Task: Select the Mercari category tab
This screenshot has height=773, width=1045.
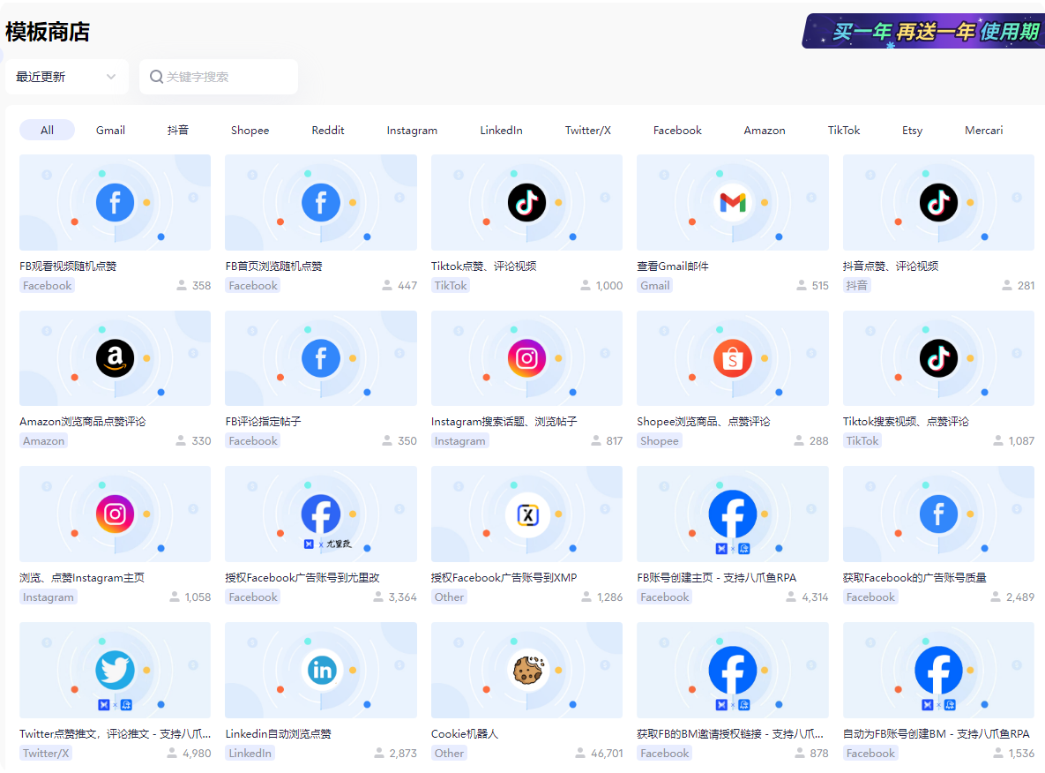Action: [983, 130]
